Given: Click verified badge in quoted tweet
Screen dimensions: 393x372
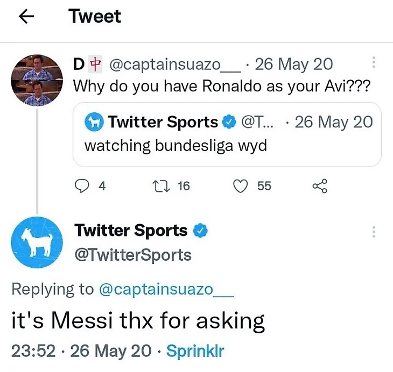Looking at the screenshot, I should (x=229, y=122).
